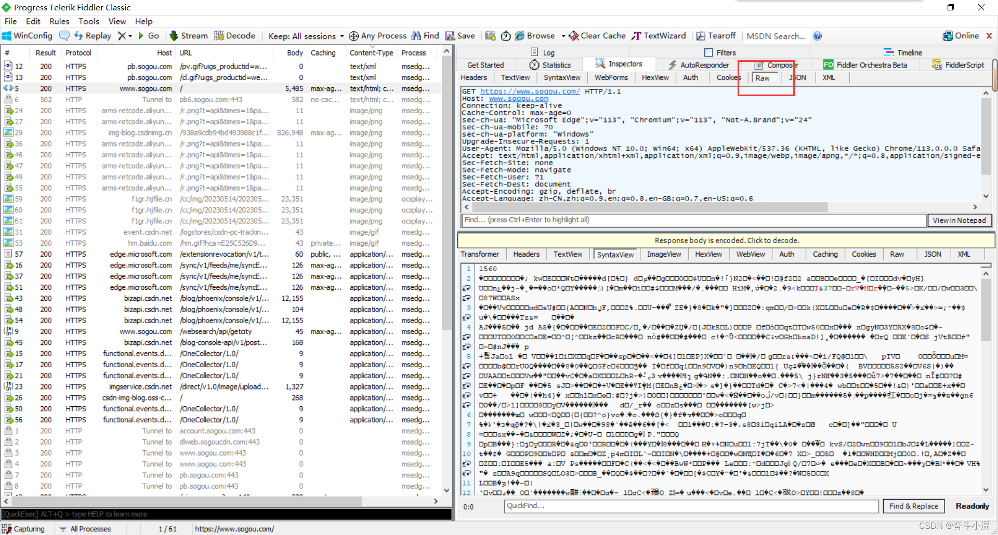Click the Replay toolbar button

93,36
